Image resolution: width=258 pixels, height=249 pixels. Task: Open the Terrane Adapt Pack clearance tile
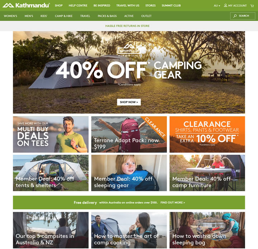(x=129, y=134)
